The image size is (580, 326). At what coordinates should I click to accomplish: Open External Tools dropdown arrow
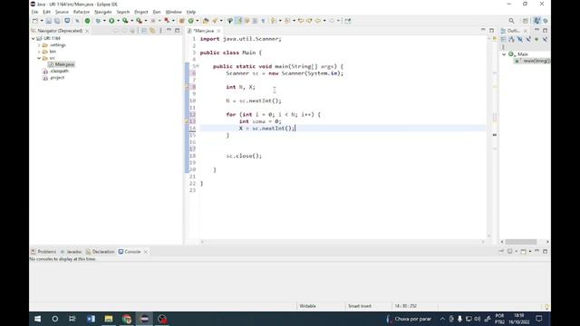[146, 21]
